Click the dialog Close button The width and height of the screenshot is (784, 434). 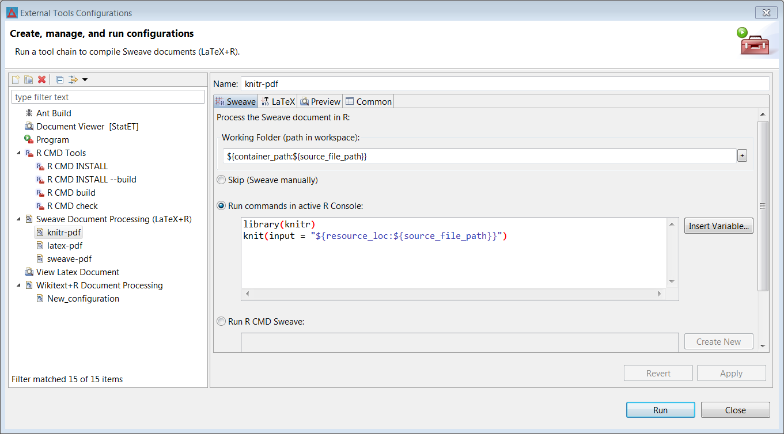tap(736, 410)
